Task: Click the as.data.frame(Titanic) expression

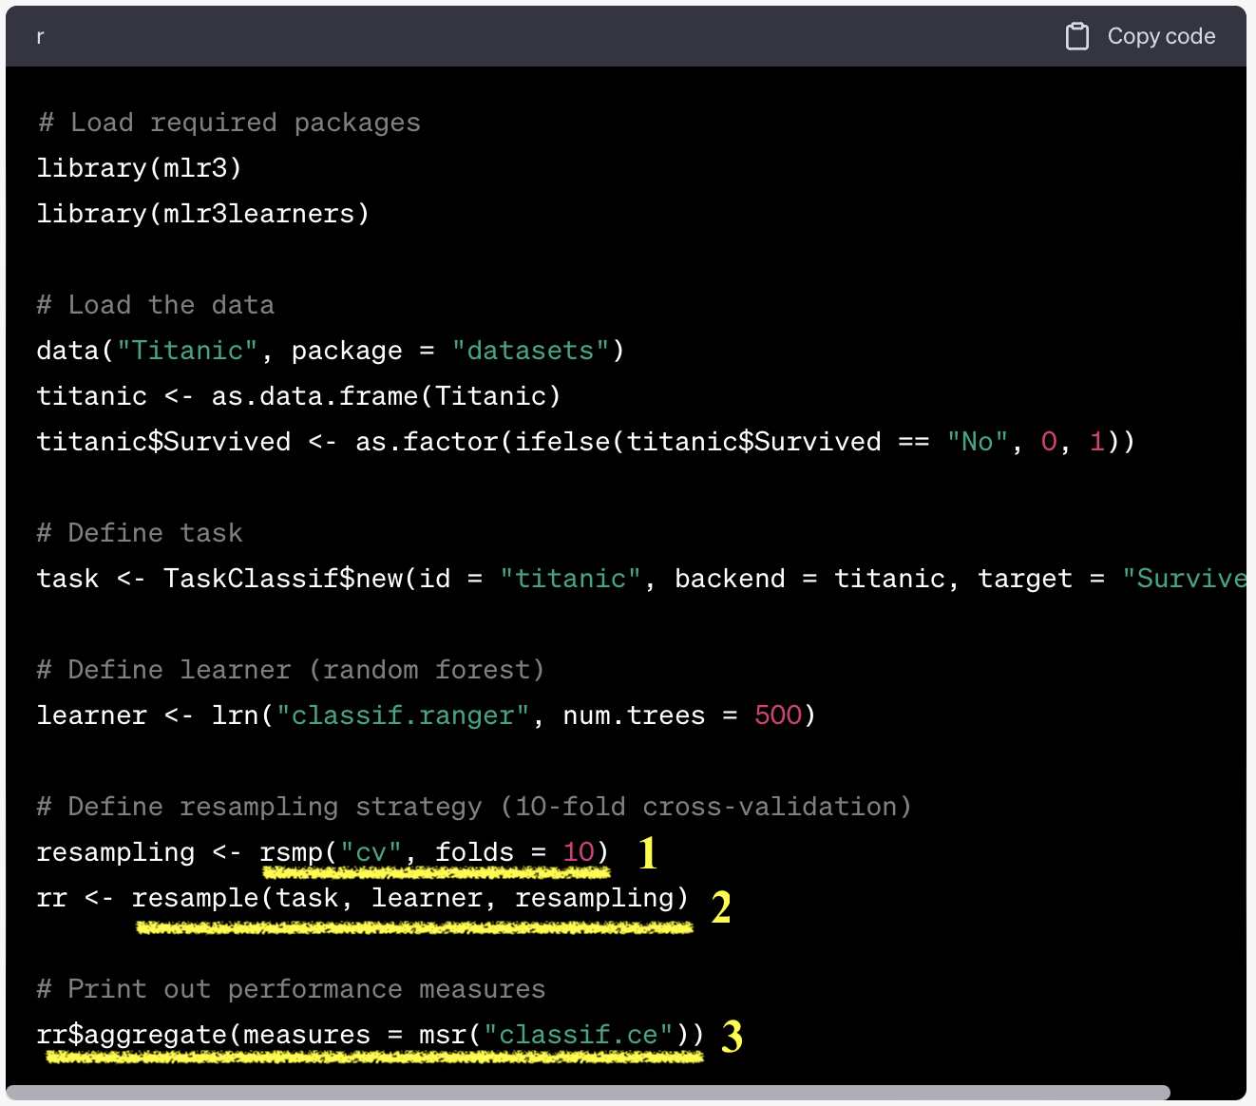Action: pos(386,396)
